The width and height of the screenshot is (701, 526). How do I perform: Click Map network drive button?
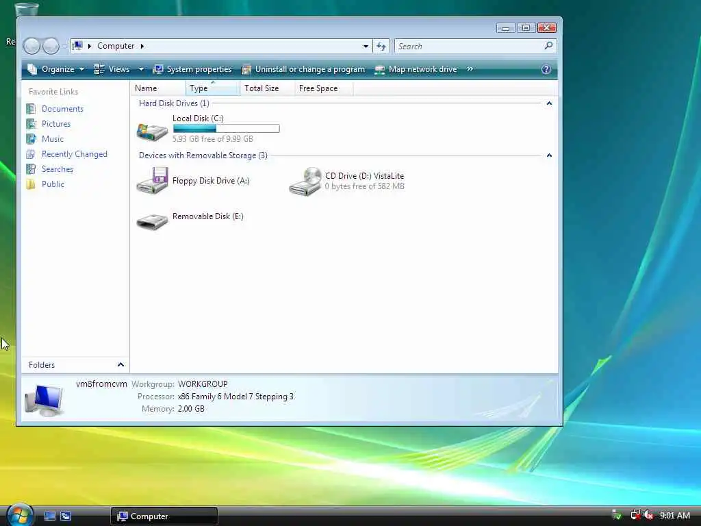(416, 69)
